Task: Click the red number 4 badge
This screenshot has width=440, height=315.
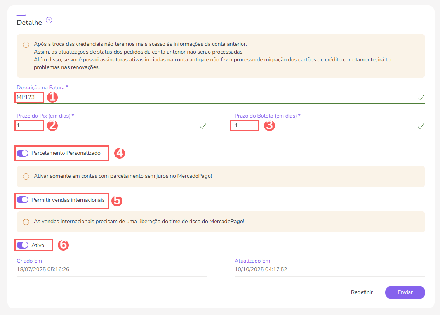Action: click(x=120, y=153)
